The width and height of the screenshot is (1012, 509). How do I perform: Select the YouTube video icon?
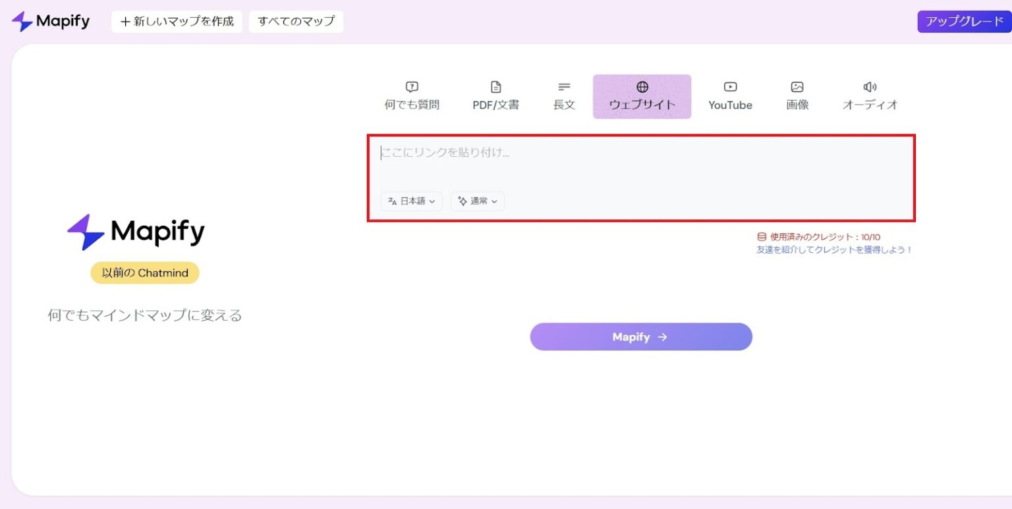tap(730, 86)
